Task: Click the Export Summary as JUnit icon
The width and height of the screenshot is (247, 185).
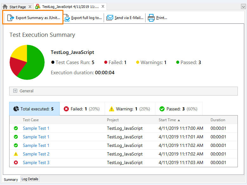Action: [11, 18]
